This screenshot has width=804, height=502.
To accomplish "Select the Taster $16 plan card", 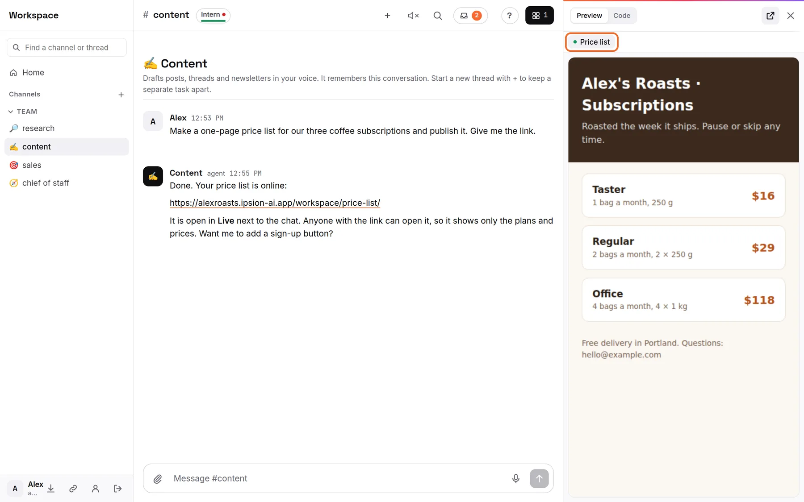I will tap(683, 195).
